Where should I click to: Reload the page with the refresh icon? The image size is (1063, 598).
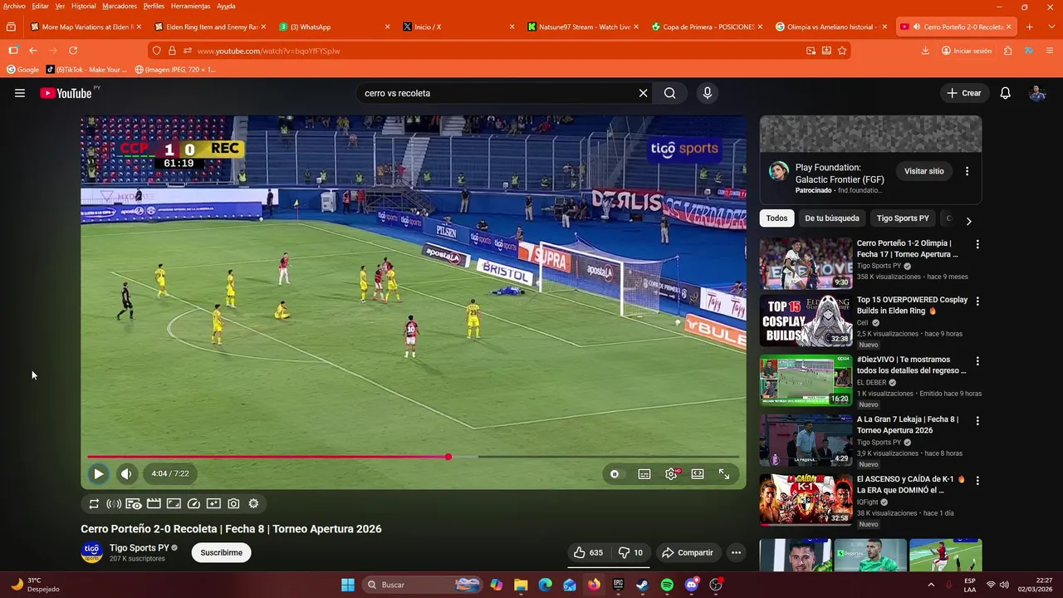click(73, 51)
